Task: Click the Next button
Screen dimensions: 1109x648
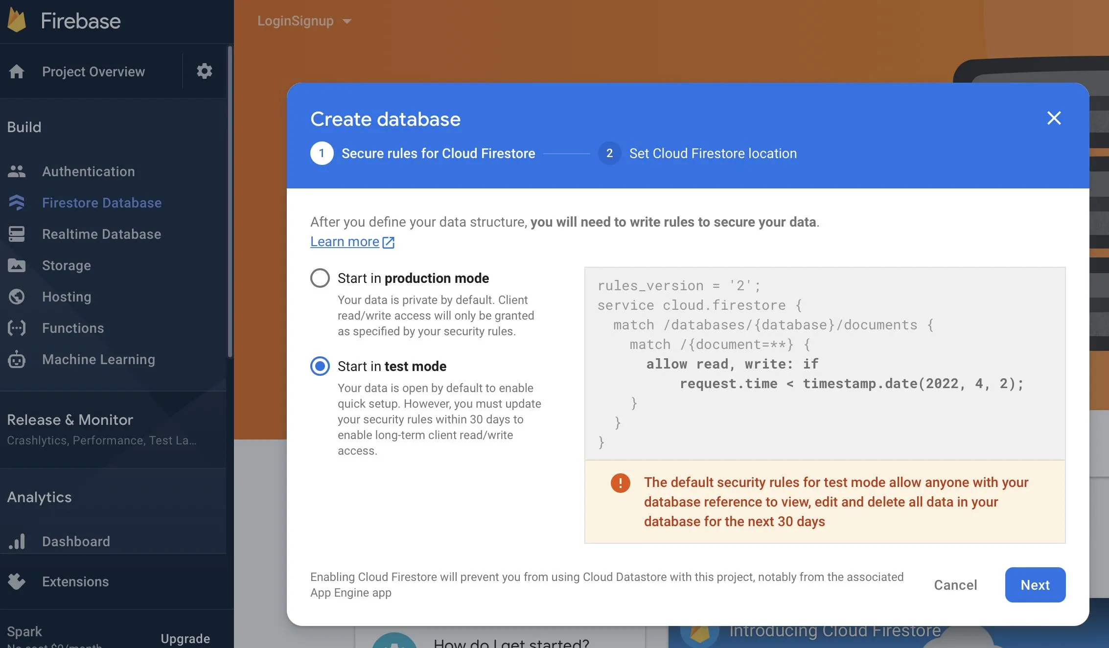Action: click(x=1035, y=585)
